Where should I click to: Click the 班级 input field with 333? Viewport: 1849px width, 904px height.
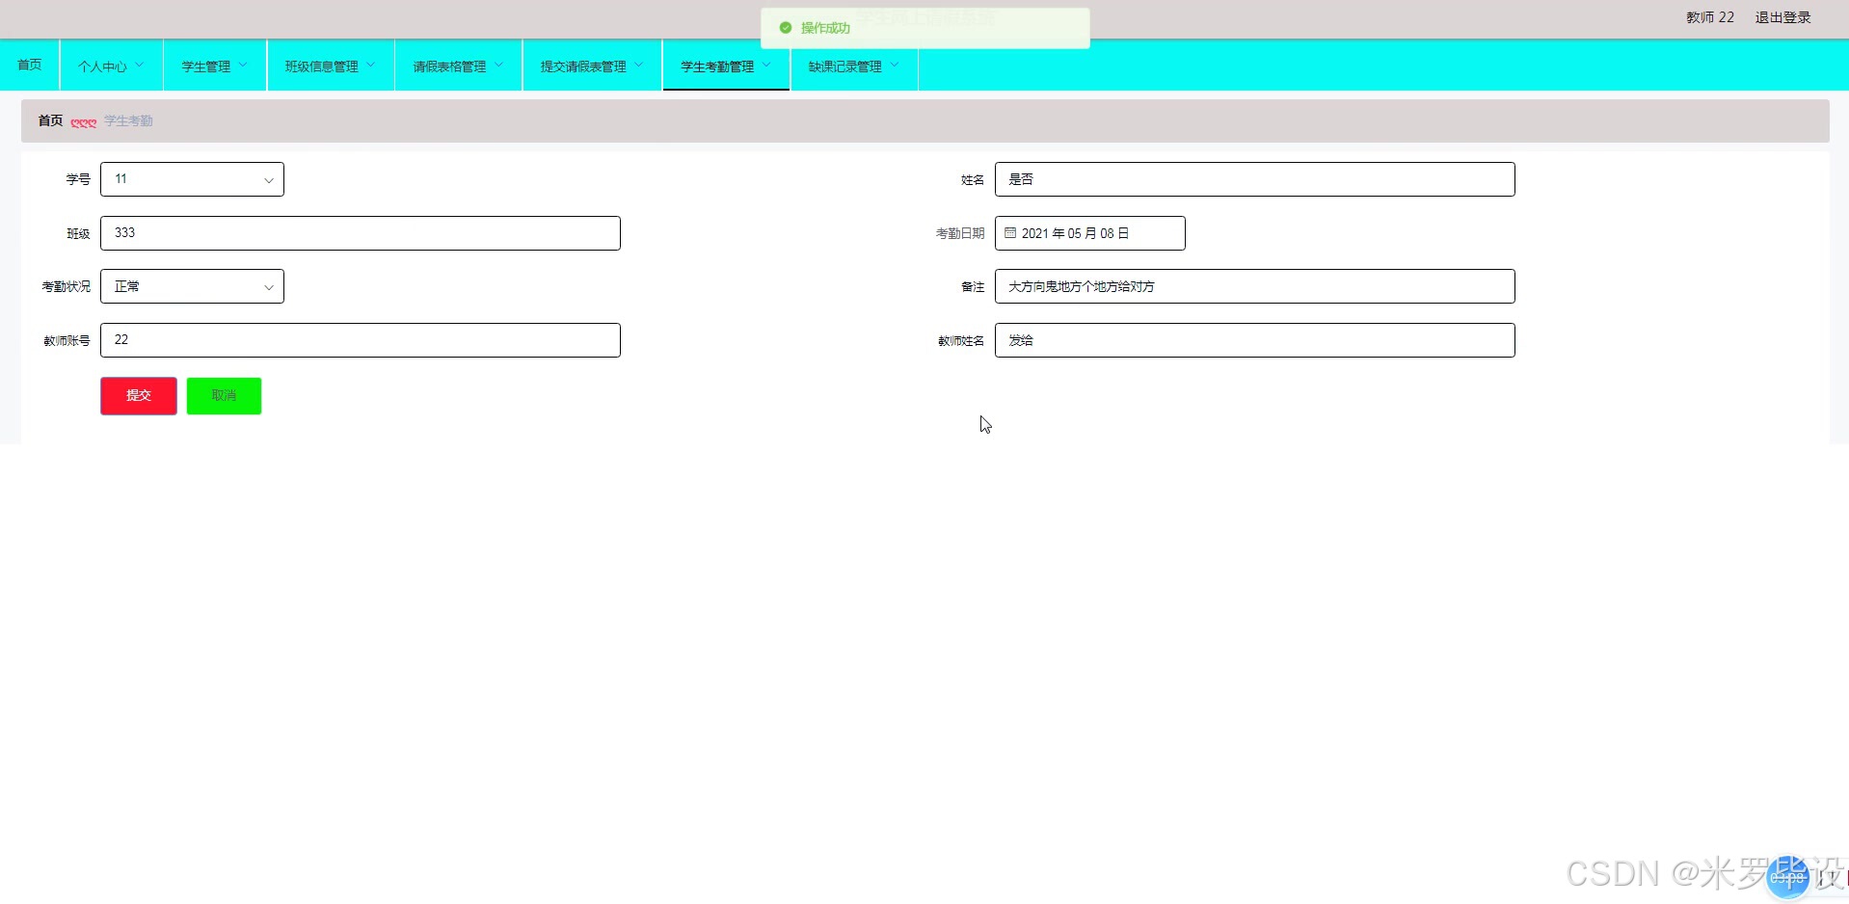point(360,233)
